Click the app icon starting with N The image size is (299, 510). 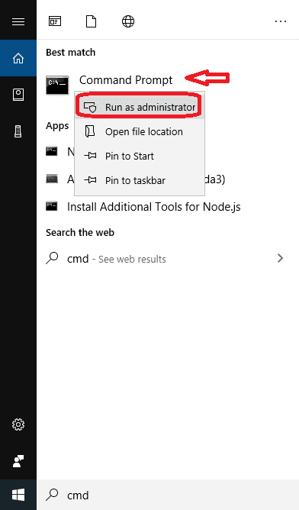[52, 151]
